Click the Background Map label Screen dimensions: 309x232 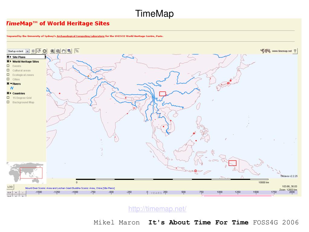click(x=23, y=102)
